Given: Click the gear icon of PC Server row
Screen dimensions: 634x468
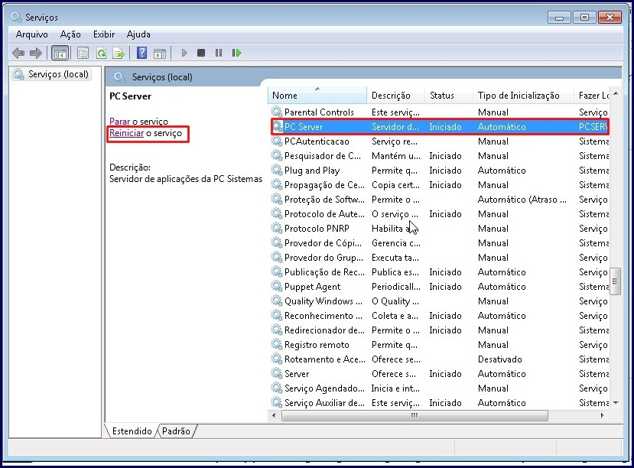Looking at the screenshot, I should pos(277,126).
